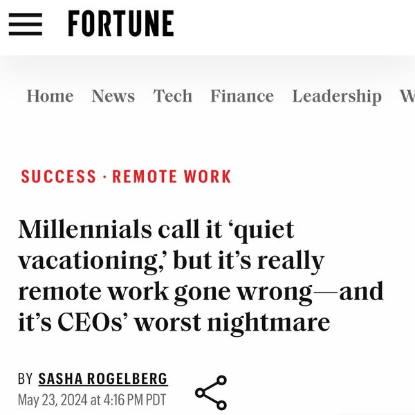Open the SUCCESS category link

(x=58, y=176)
